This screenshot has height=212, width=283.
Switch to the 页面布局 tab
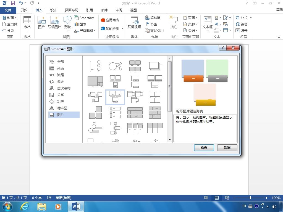[72, 10]
